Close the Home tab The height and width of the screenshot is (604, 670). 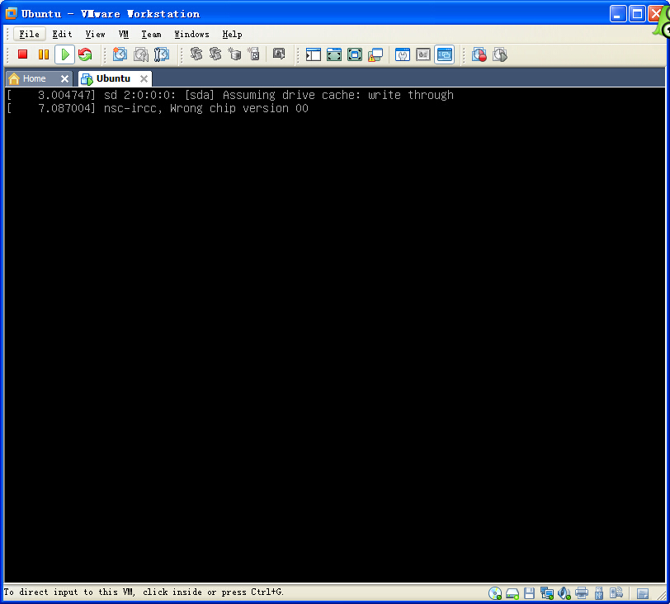64,78
